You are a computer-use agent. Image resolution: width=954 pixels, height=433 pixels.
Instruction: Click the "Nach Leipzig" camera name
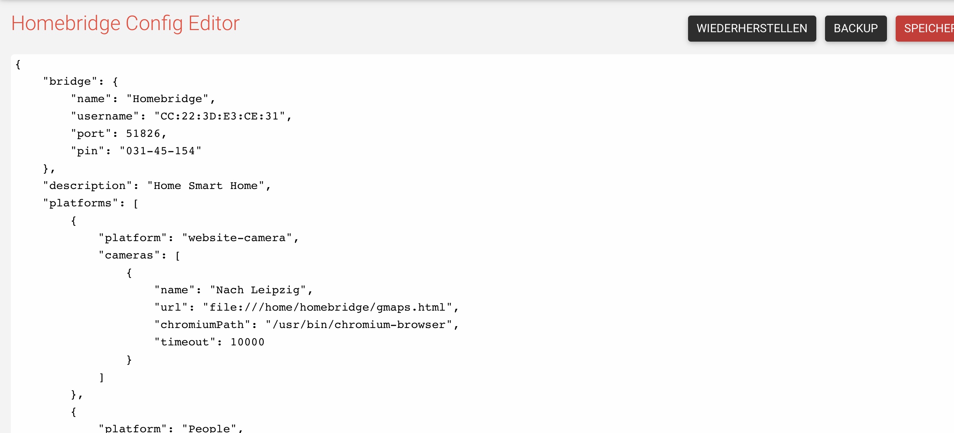[x=258, y=290]
